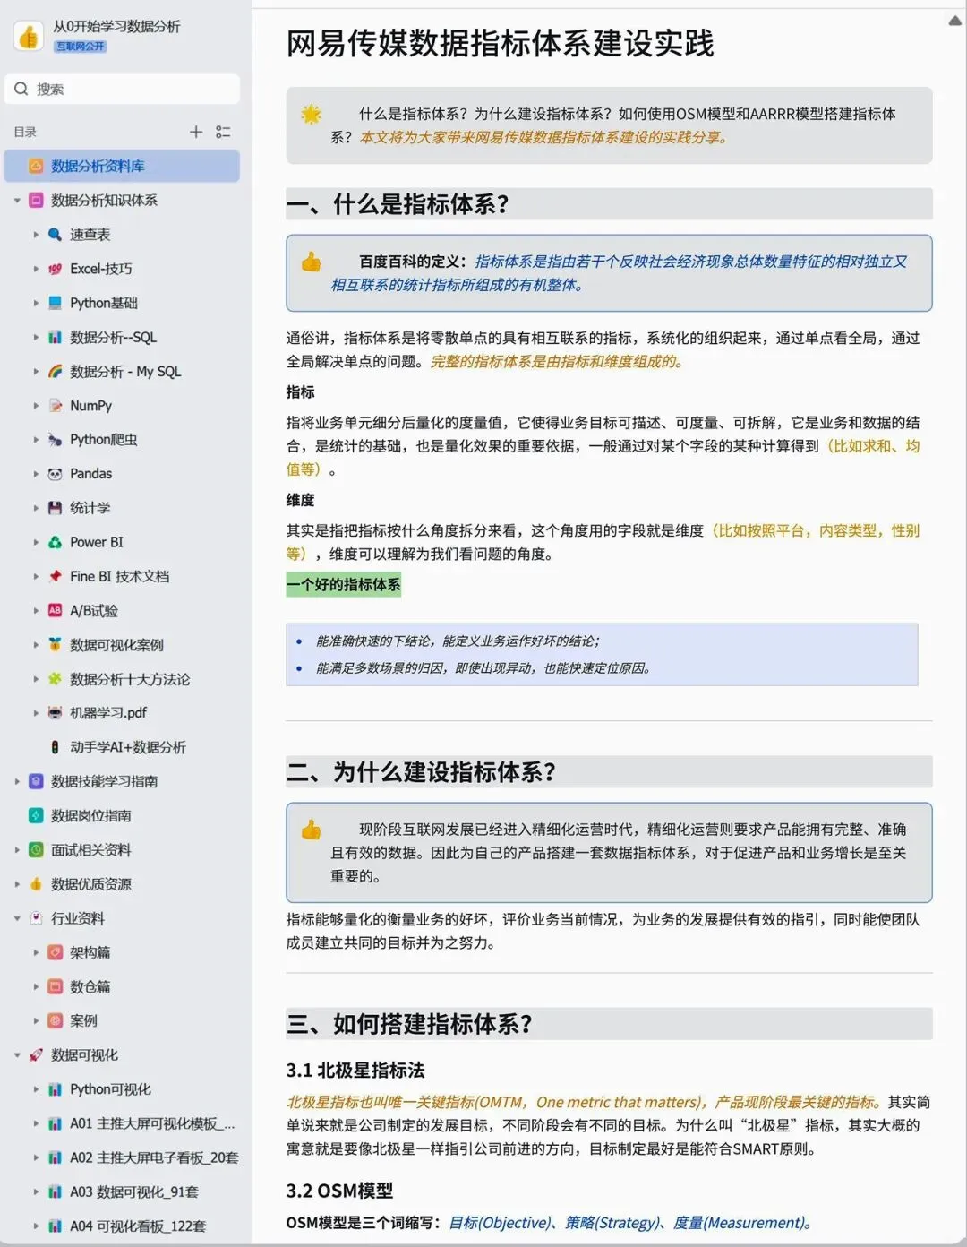The height and width of the screenshot is (1247, 967).
Task: Click the 数据分析 - My SQL rainbow icon
Action: tap(55, 371)
